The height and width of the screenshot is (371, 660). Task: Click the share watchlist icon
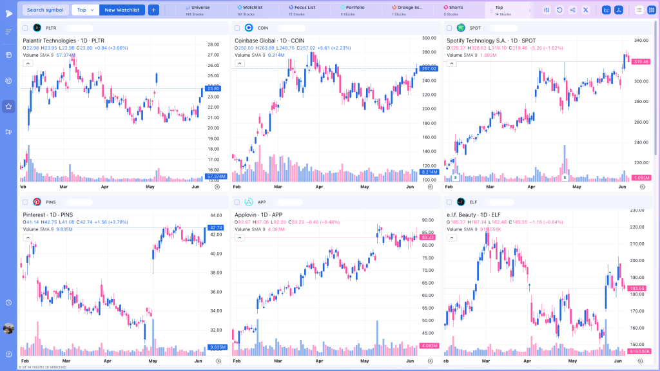[x=572, y=10]
